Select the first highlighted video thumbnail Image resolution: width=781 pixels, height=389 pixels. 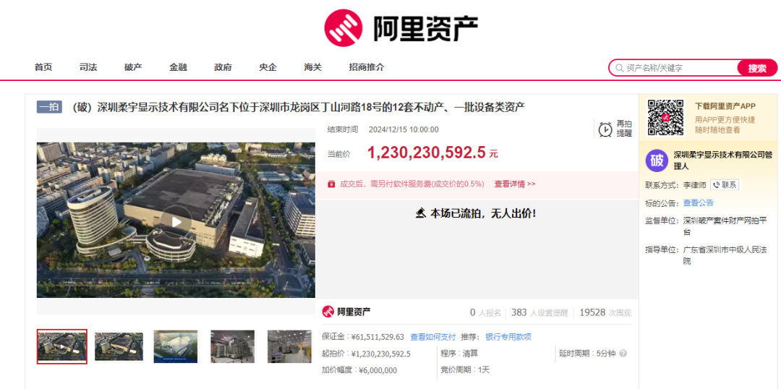[61, 346]
